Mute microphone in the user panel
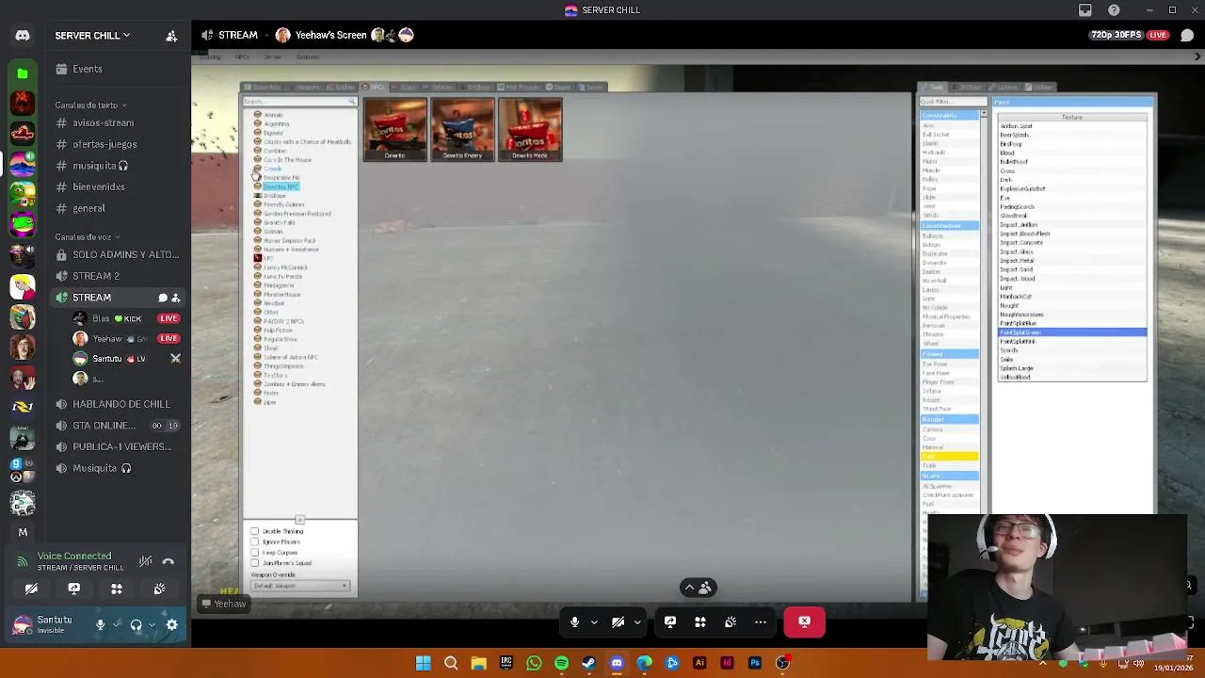The image size is (1205, 678). [x=101, y=624]
